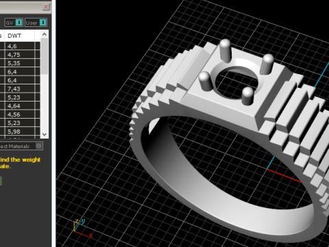Screen dimensions: 329x247
Task: Select the 4,56 DWT cell
Action: [20, 115]
